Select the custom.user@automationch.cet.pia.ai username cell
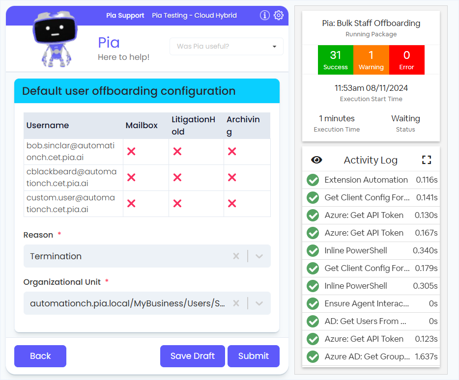Image resolution: width=459 pixels, height=380 pixels. [x=73, y=204]
